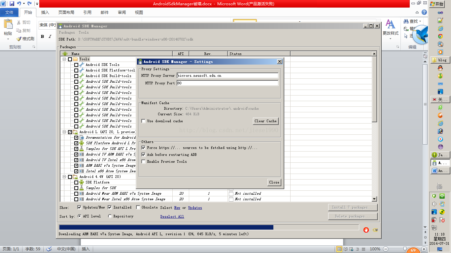The width and height of the screenshot is (451, 253).
Task: Click Find (查找) binoculars in Word
Action: (x=410, y=21)
